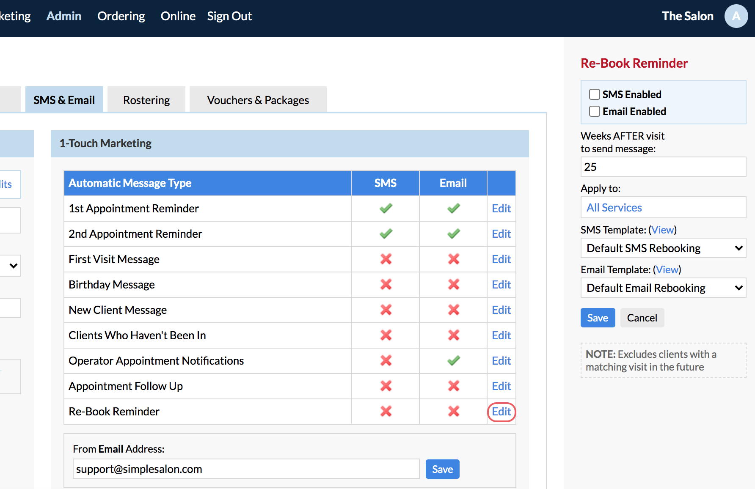The image size is (755, 489).
Task: Click Email red cross for Appointment Follow Up
Action: [453, 386]
